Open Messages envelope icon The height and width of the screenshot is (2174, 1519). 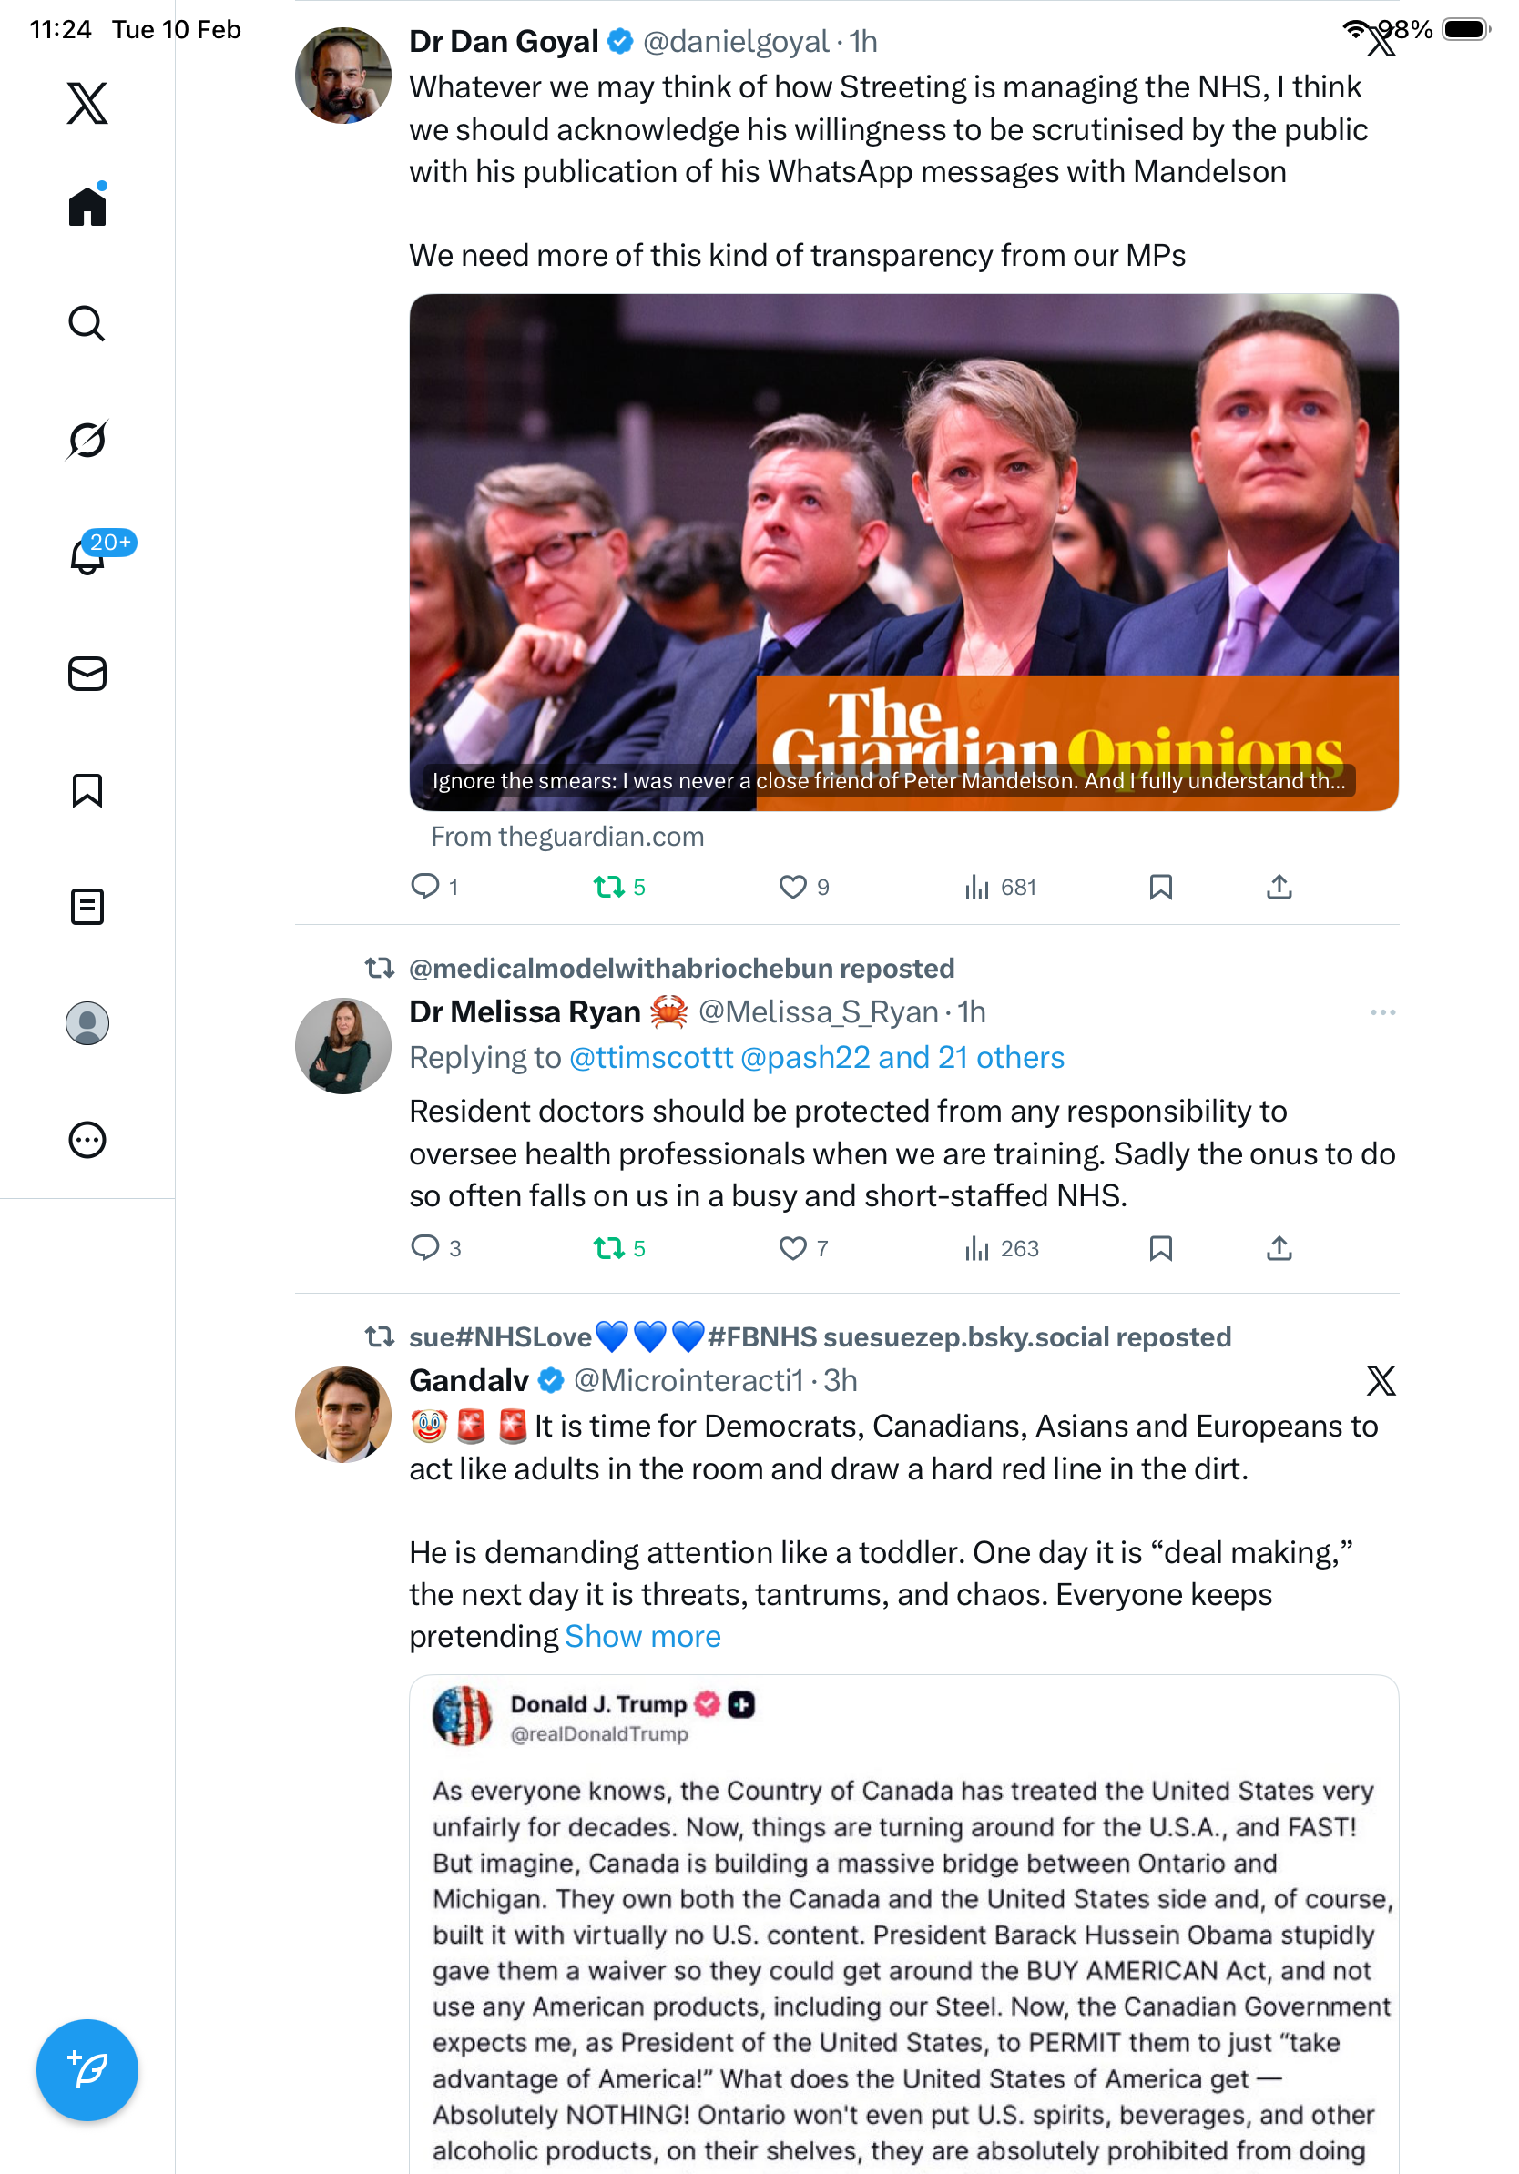coord(87,673)
